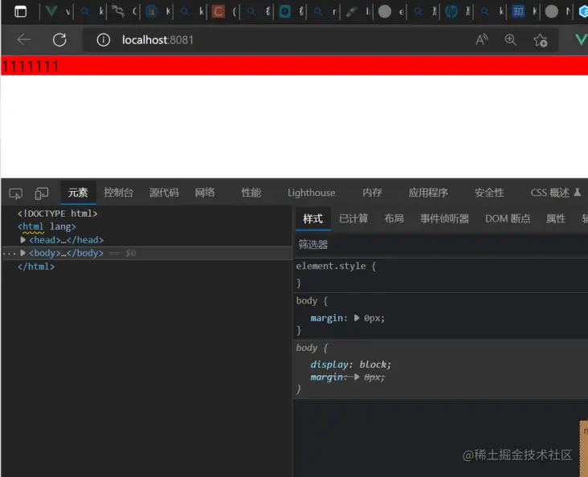Add this page to favorites

click(541, 40)
